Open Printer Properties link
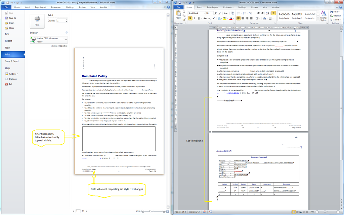Image resolution: width=344 pixels, height=215 pixels. [x=59, y=46]
